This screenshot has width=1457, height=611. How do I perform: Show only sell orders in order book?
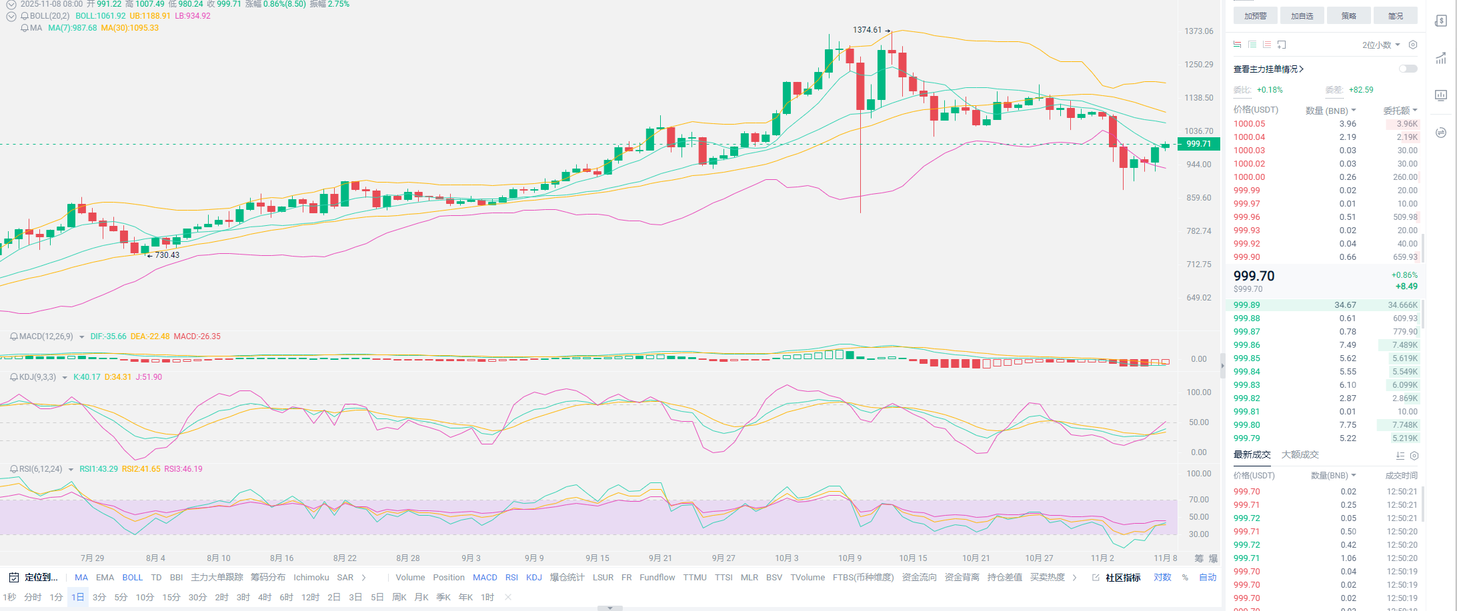pos(1266,45)
